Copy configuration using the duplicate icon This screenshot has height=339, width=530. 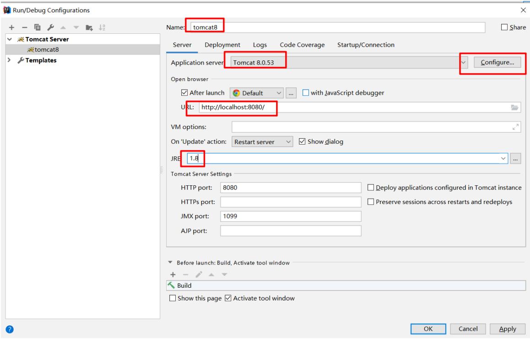click(38, 27)
